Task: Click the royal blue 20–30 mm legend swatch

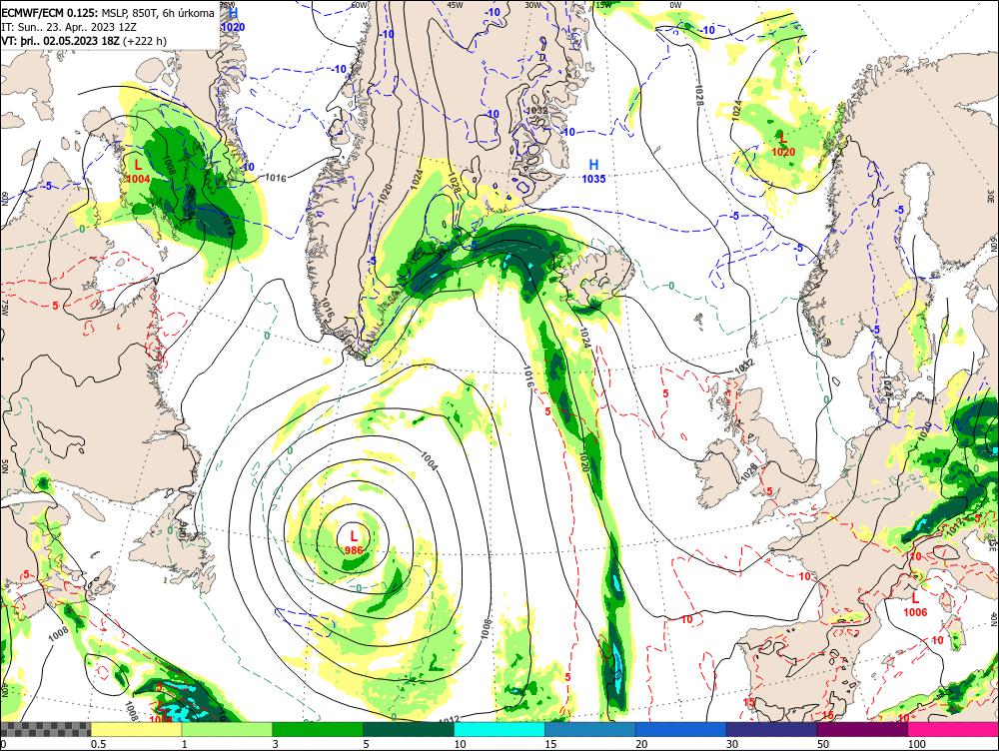Action: tap(680, 729)
